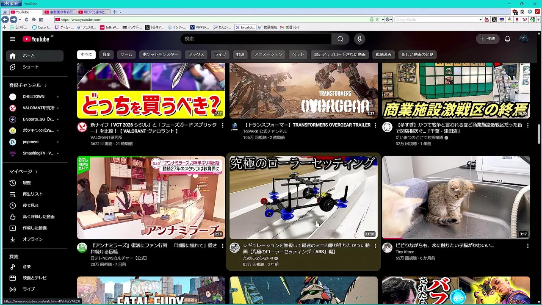The image size is (542, 305).
Task: Open the account avatar menu
Action: click(x=524, y=39)
